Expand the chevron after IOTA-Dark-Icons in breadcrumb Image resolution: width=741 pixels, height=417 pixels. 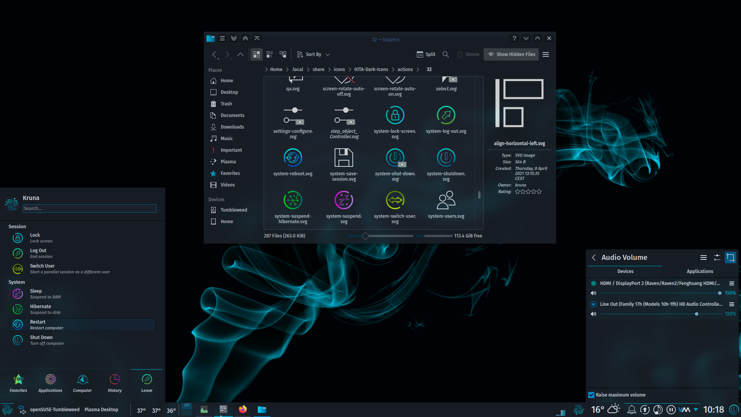click(x=393, y=69)
